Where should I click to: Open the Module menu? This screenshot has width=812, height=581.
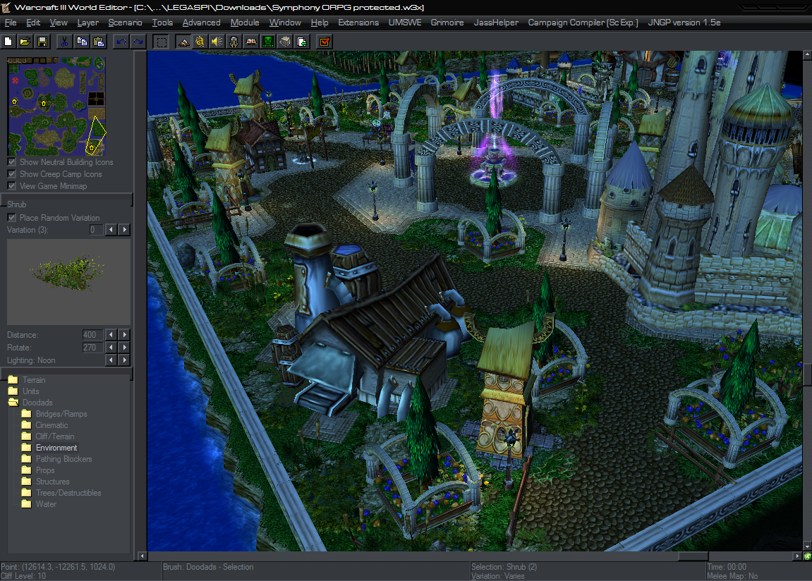point(245,23)
